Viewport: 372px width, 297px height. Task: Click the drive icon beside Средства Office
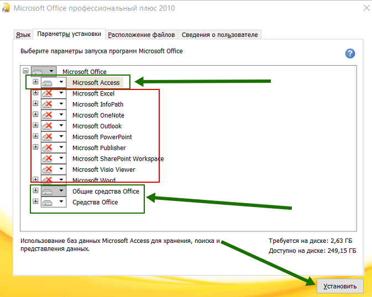(x=47, y=203)
